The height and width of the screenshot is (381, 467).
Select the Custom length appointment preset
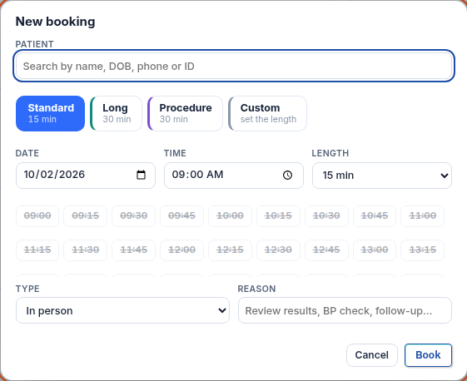268,113
